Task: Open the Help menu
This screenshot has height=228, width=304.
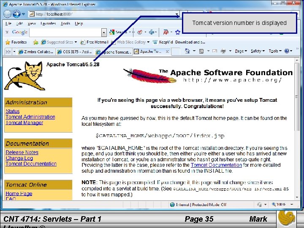Action: point(79,24)
